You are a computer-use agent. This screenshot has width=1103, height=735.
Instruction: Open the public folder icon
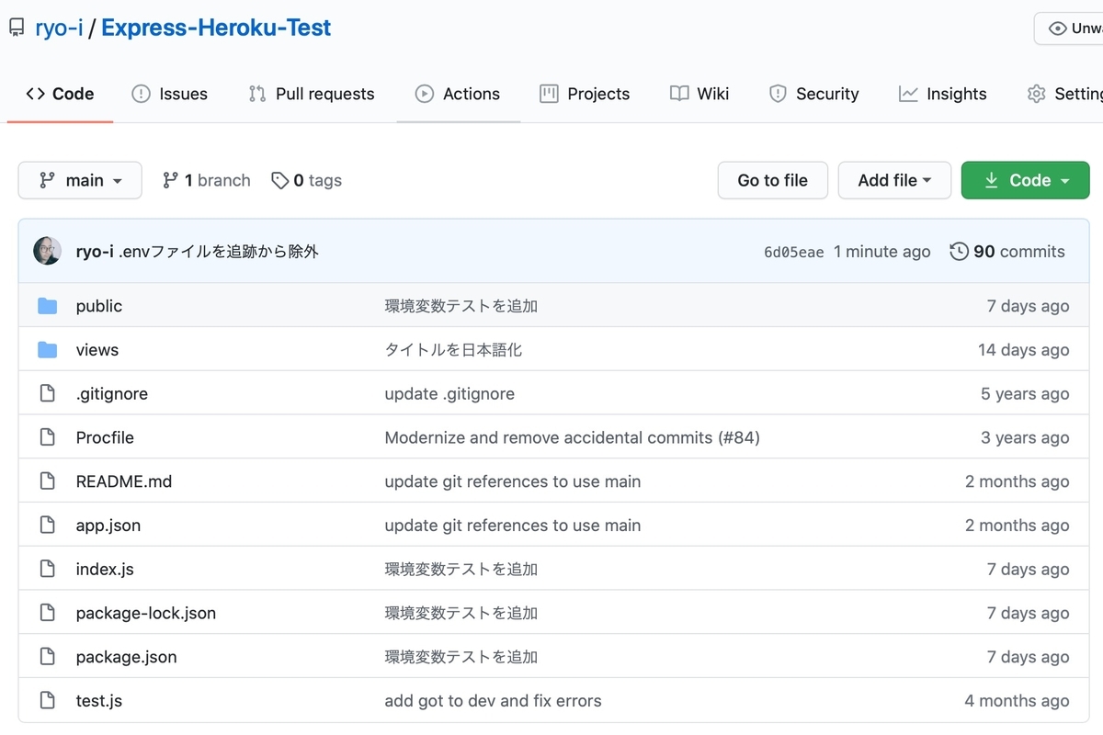click(x=48, y=306)
